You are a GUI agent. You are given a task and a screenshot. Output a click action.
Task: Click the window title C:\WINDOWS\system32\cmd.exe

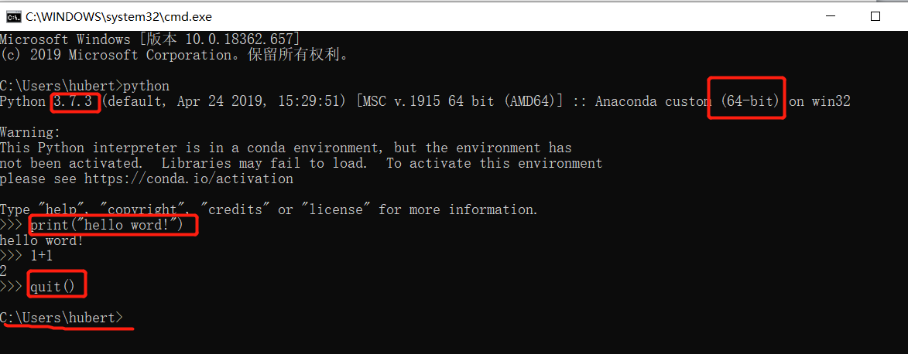coord(118,17)
